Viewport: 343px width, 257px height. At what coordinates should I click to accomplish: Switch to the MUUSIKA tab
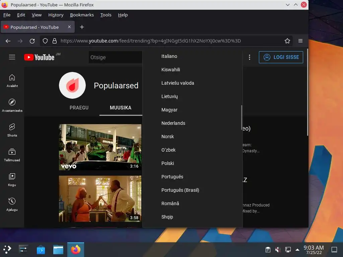121,108
